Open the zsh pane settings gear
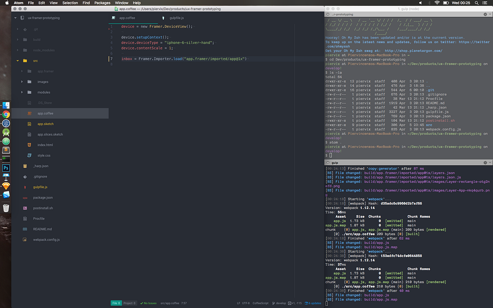 click(x=485, y=14)
